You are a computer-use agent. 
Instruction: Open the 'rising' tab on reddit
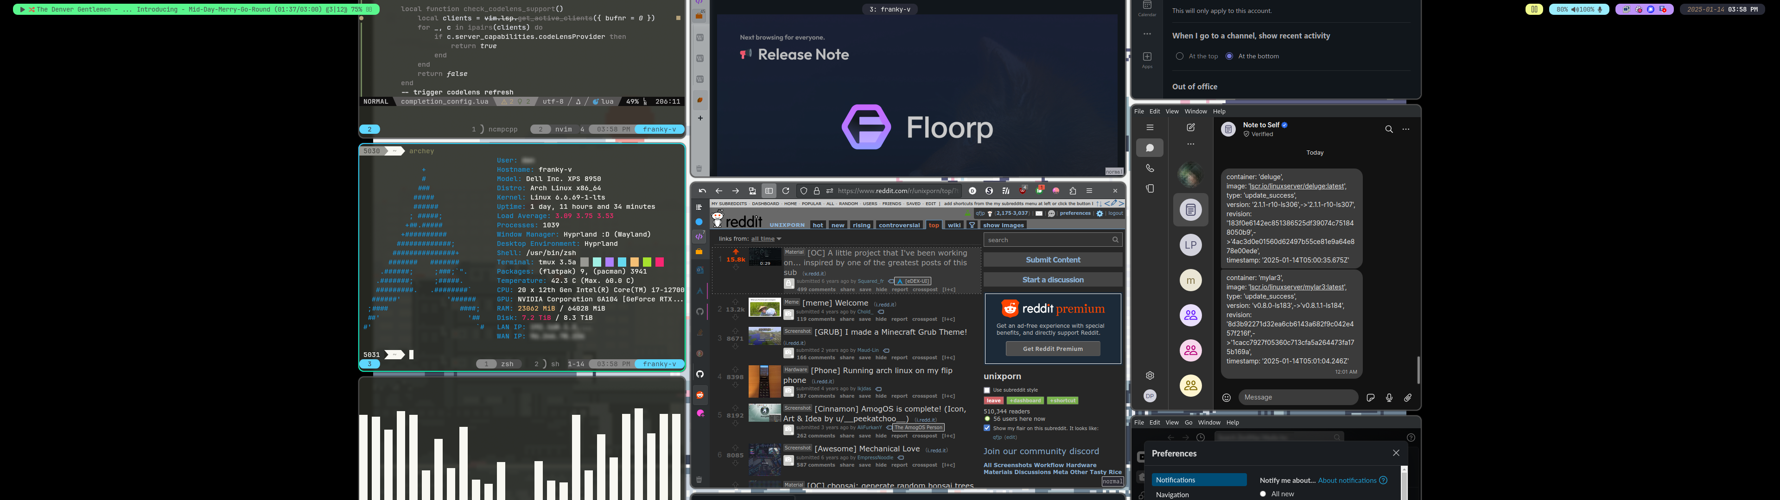pyautogui.click(x=862, y=225)
